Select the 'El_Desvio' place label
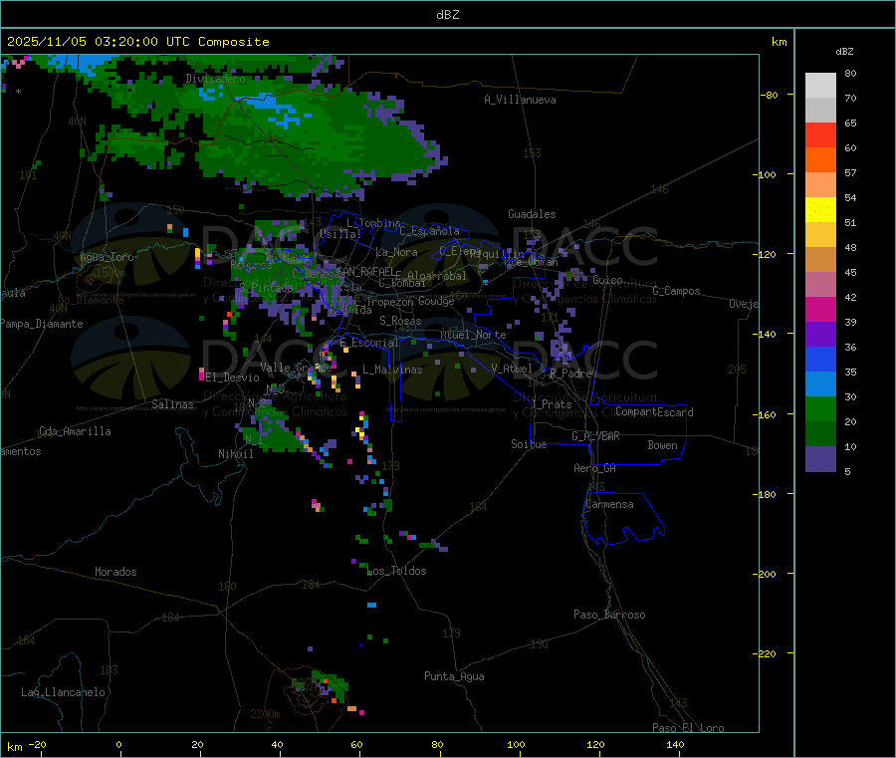 (232, 378)
